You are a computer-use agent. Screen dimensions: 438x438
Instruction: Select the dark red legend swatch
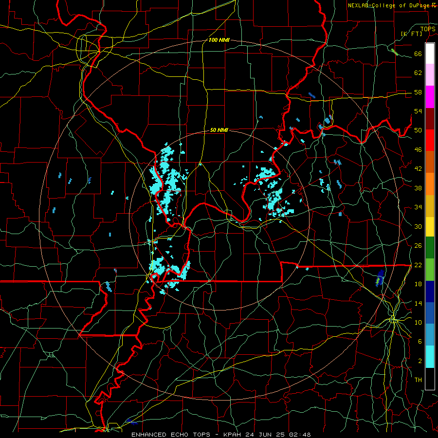point(430,119)
